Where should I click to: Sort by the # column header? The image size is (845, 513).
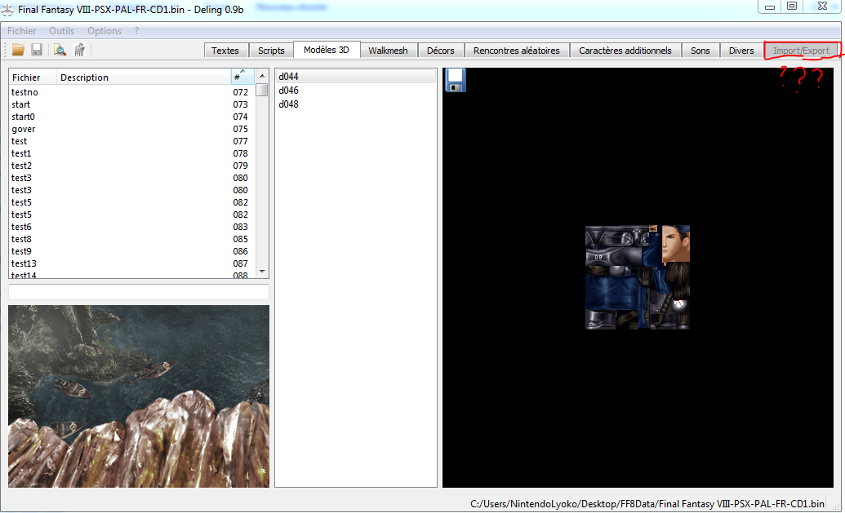pos(242,77)
